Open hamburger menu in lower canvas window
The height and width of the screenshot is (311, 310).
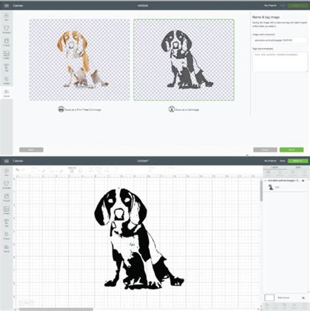[6, 161]
